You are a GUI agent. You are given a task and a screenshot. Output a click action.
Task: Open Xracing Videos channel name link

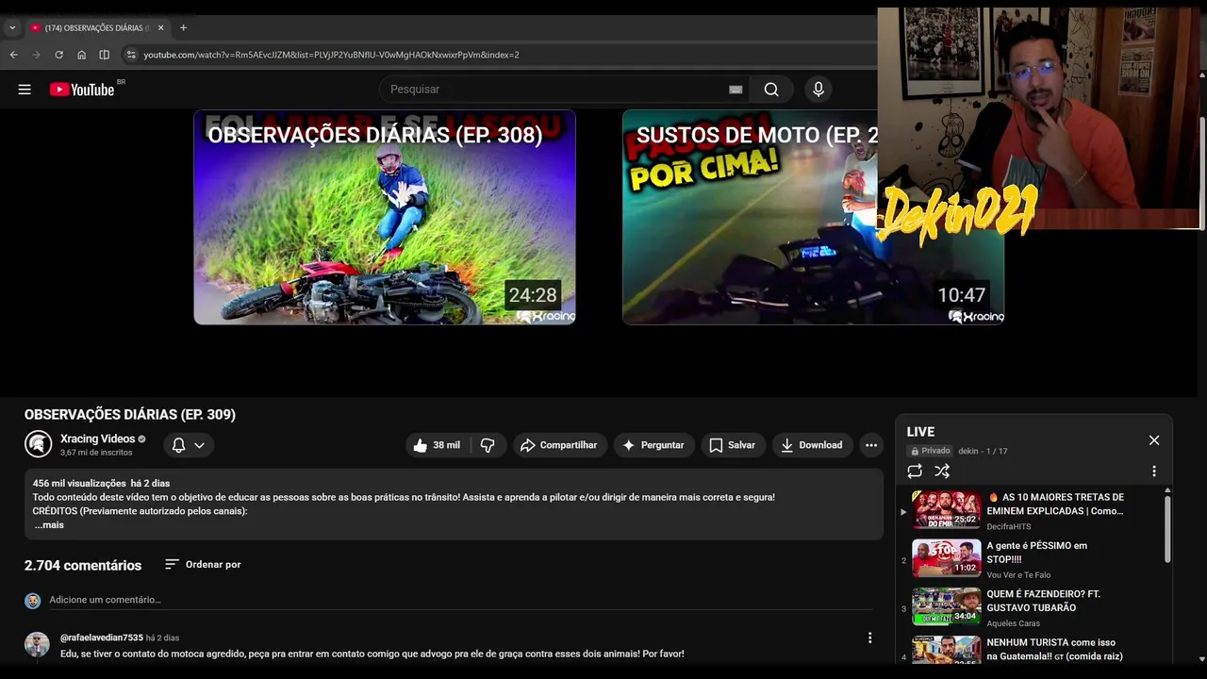coord(97,439)
